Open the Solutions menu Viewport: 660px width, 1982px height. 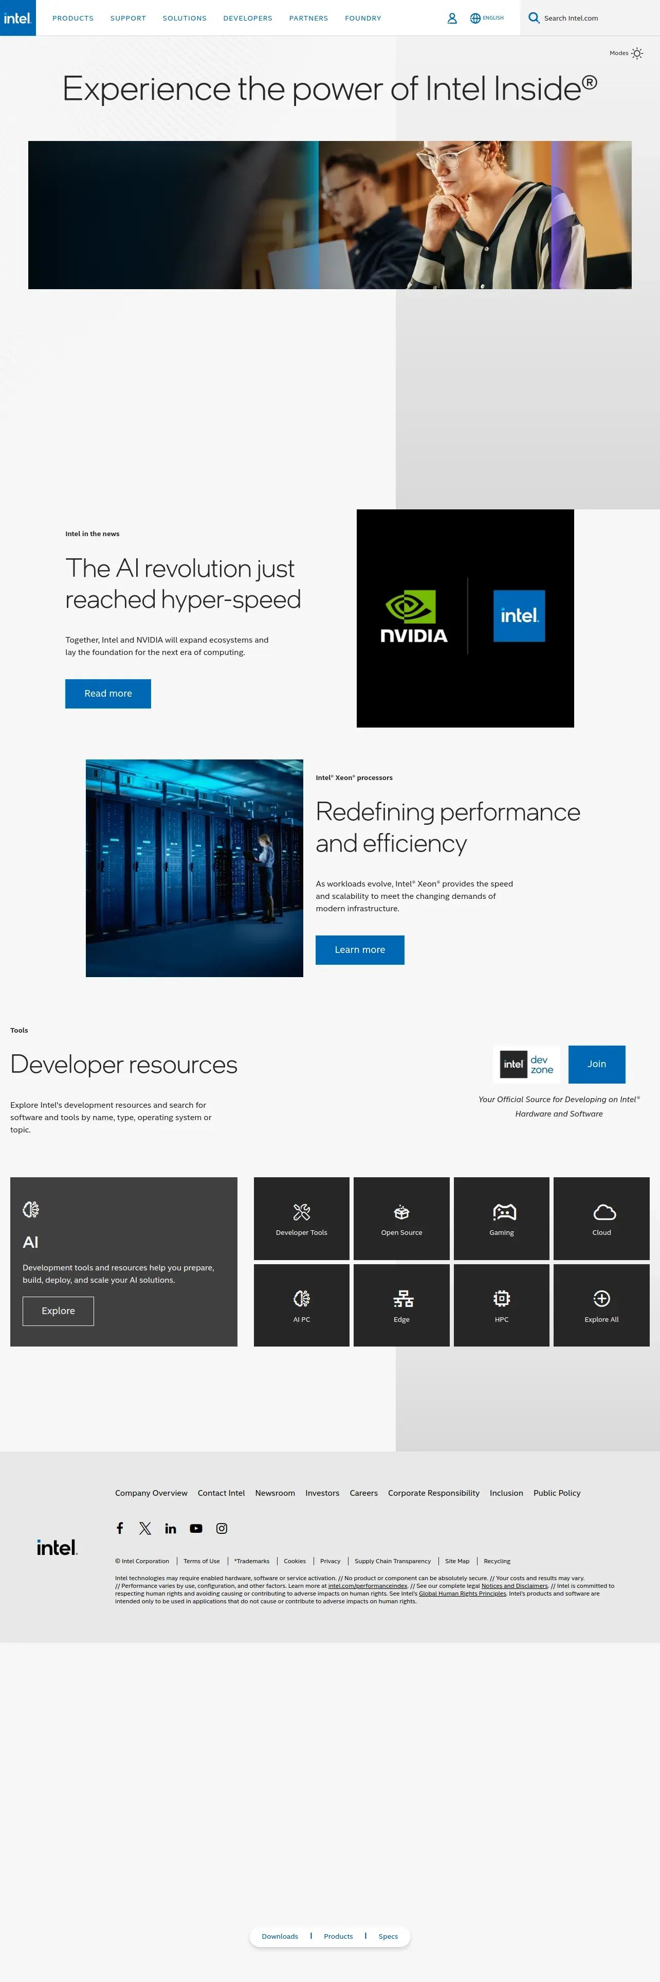click(185, 19)
